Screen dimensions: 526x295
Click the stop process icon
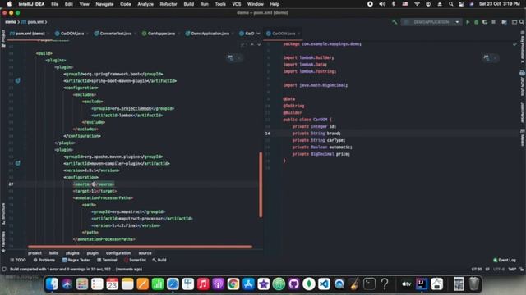493,22
